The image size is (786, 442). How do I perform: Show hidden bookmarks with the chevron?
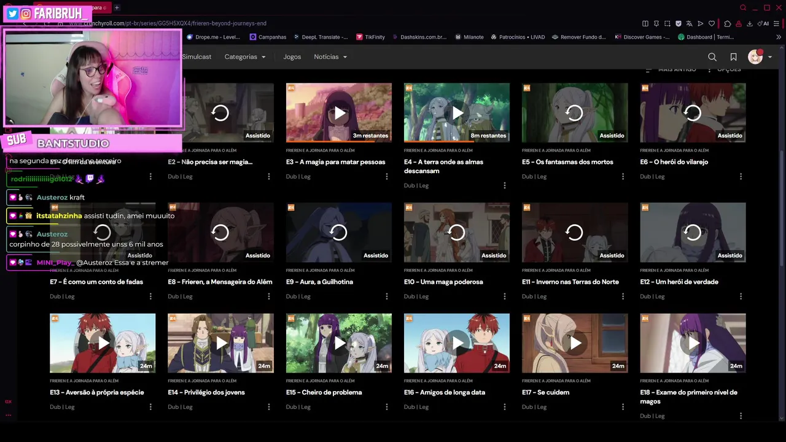click(779, 37)
